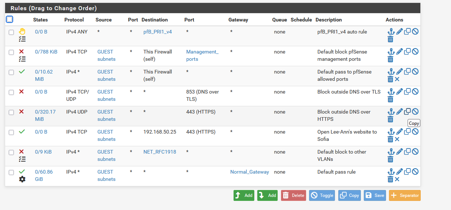Toggle checkbox for the pfB_PRI1_v4 rule

tap(11, 32)
